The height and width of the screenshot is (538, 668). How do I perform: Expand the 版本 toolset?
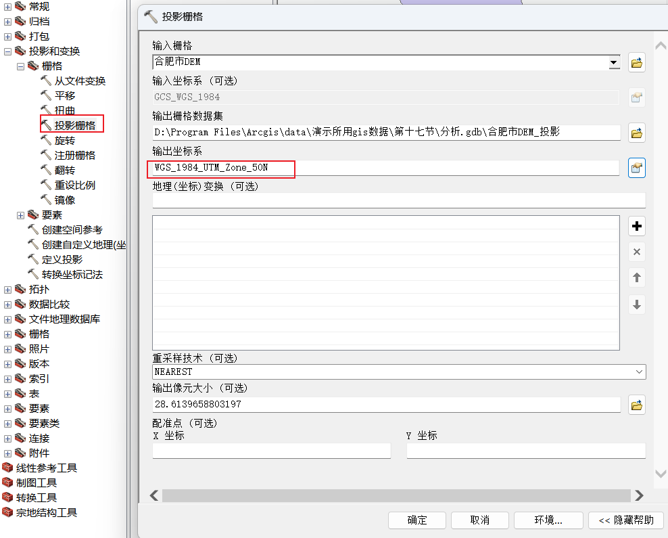7,365
